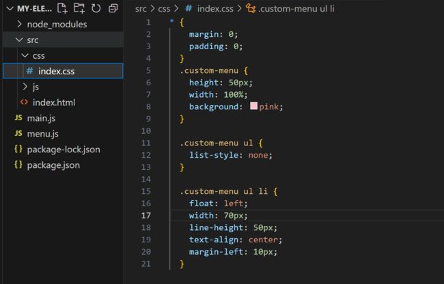Click the word 'pink' value on line 8

pyautogui.click(x=268, y=106)
